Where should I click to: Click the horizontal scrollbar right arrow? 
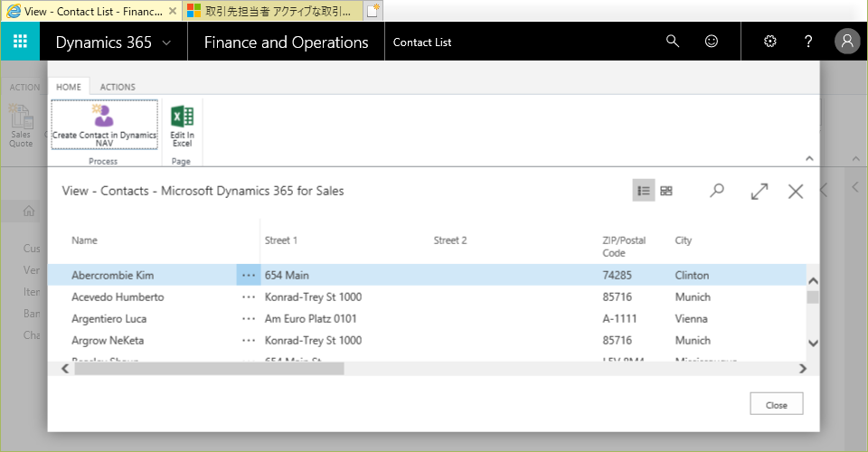coord(802,369)
